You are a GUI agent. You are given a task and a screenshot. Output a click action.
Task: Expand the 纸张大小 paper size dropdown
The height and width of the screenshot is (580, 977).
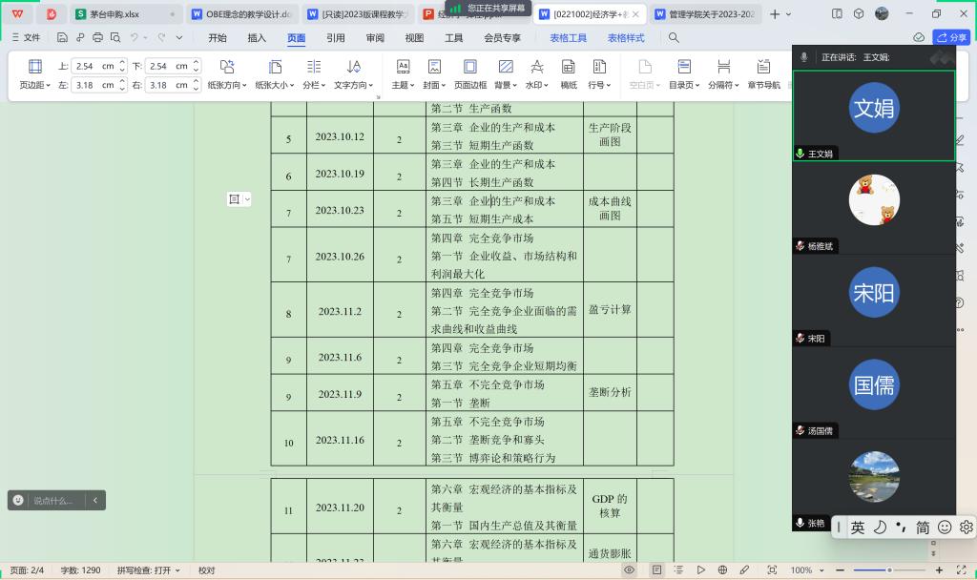pos(275,85)
